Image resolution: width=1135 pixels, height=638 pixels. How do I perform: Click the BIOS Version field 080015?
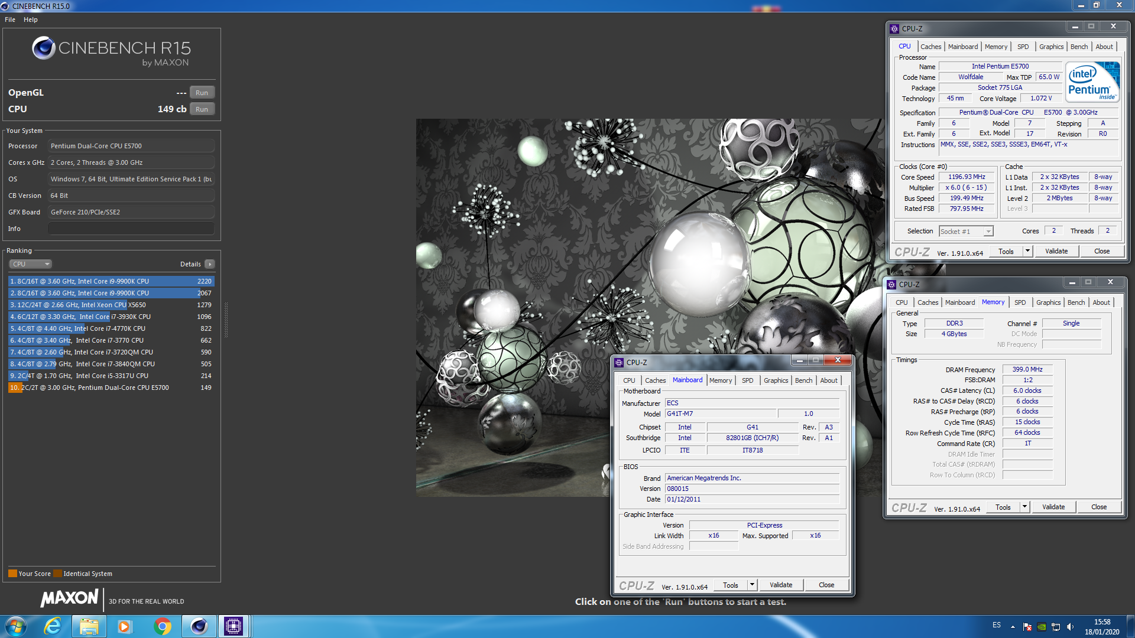(752, 489)
